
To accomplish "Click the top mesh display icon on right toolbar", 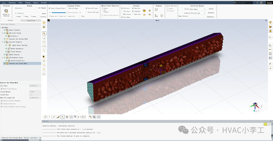I will (x=270, y=23).
